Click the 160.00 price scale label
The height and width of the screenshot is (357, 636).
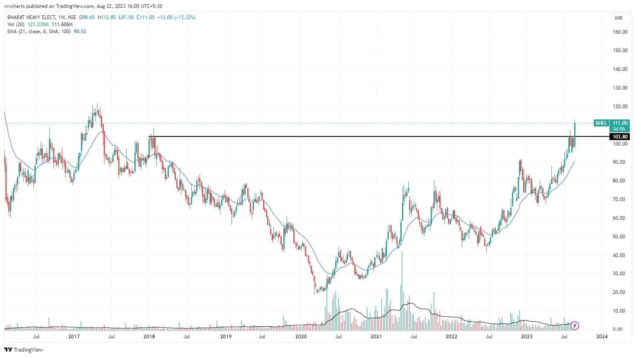pos(620,32)
